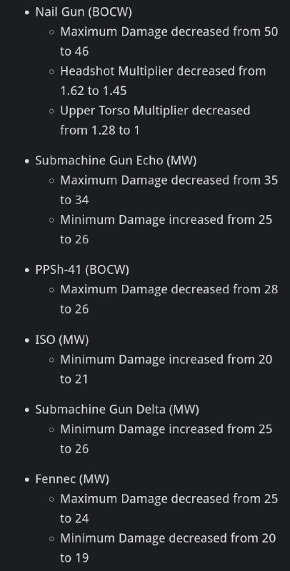Click the bullet beside ISO (MW)

coord(27,340)
